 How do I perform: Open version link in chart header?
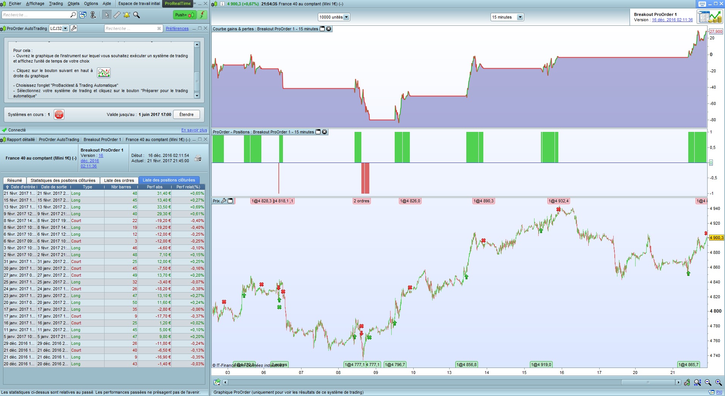[672, 20]
